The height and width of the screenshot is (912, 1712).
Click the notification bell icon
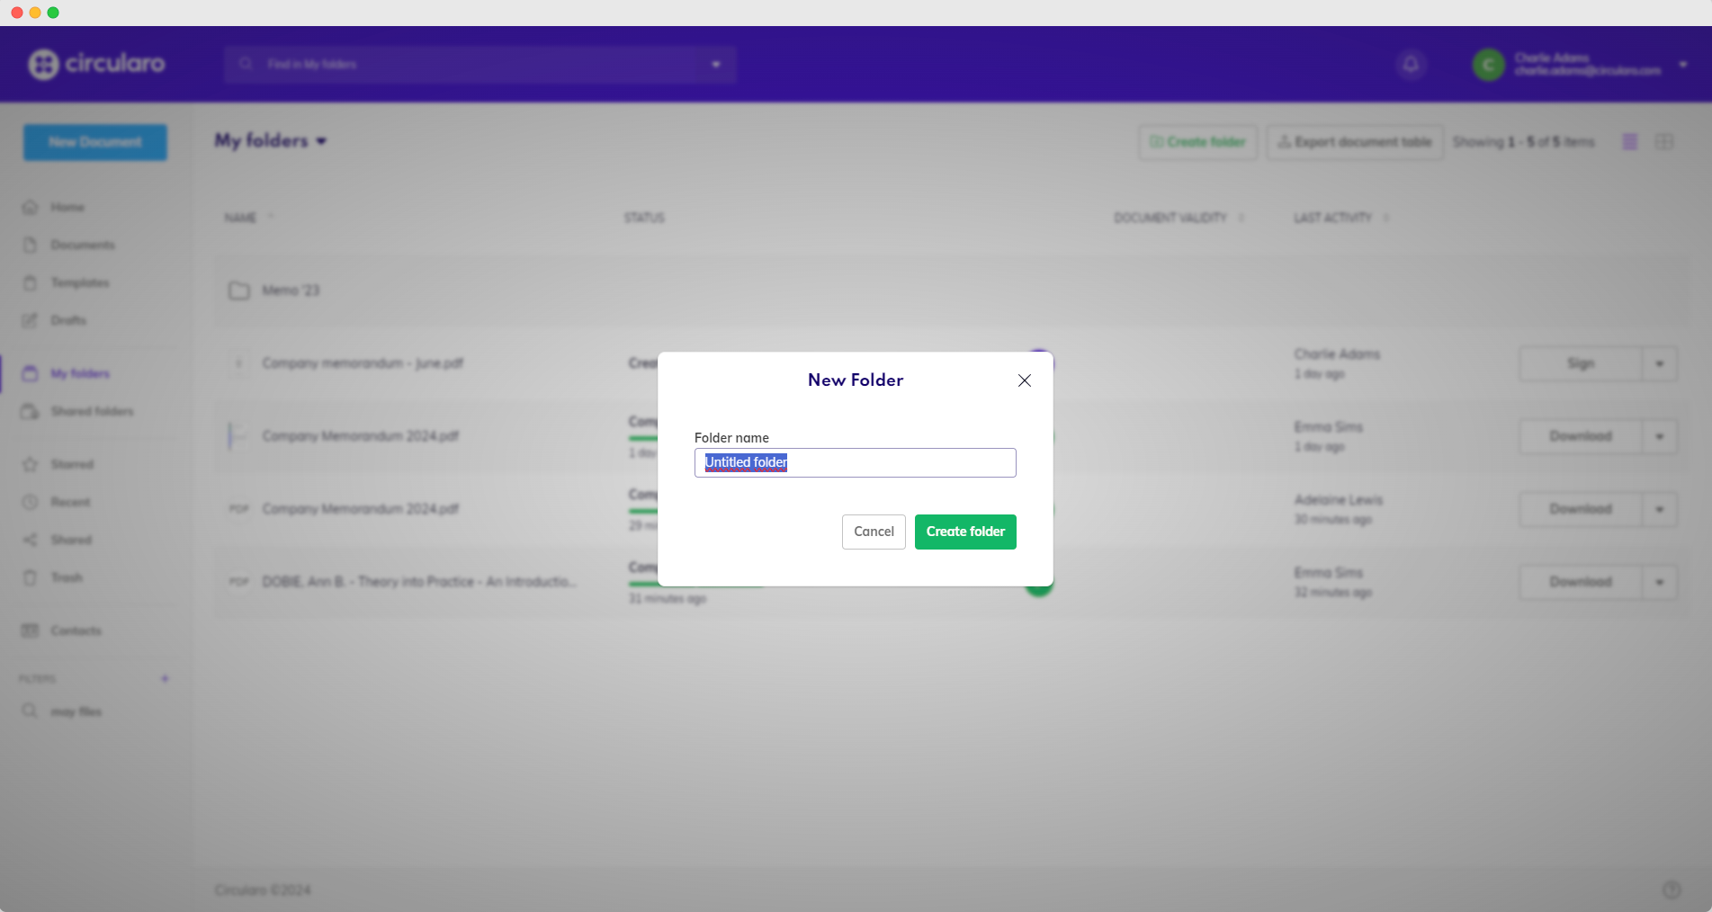pyautogui.click(x=1411, y=65)
